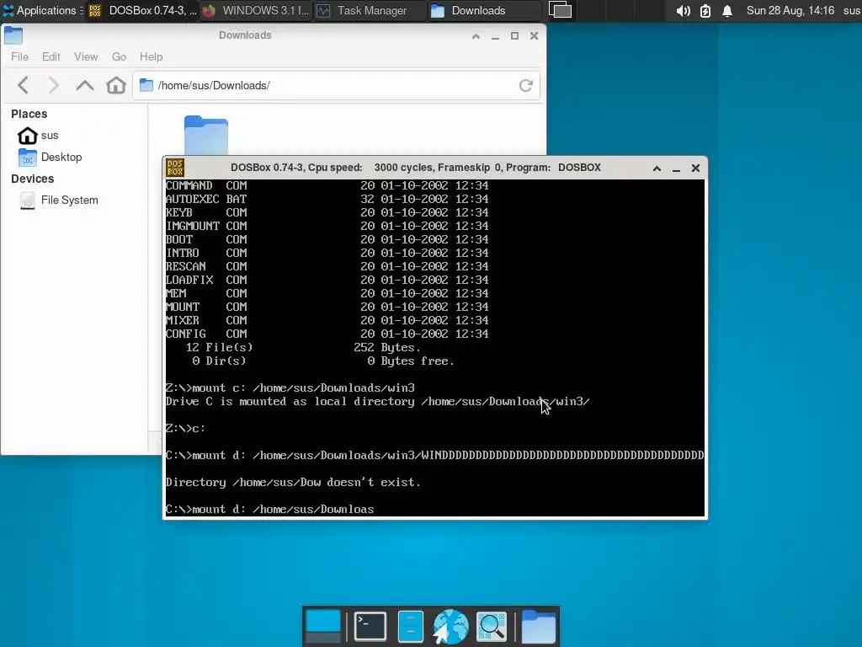Viewport: 862px width, 647px height.
Task: Switch to Downloads taskbar button
Action: pyautogui.click(x=484, y=10)
